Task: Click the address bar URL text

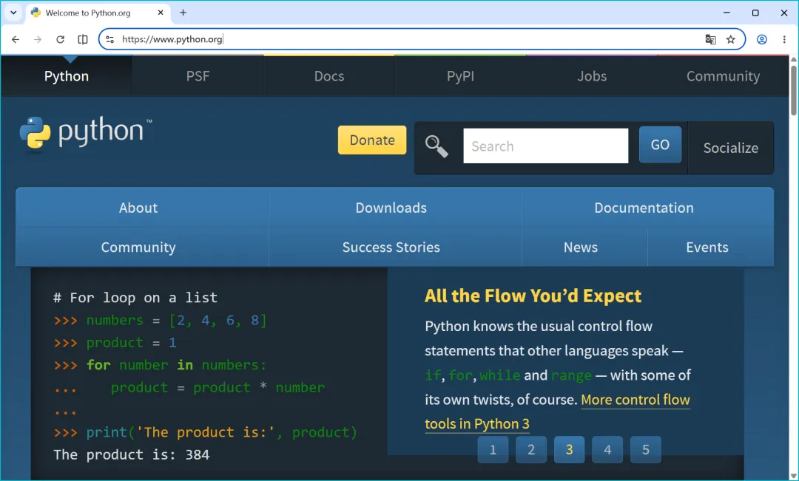Action: tap(172, 39)
